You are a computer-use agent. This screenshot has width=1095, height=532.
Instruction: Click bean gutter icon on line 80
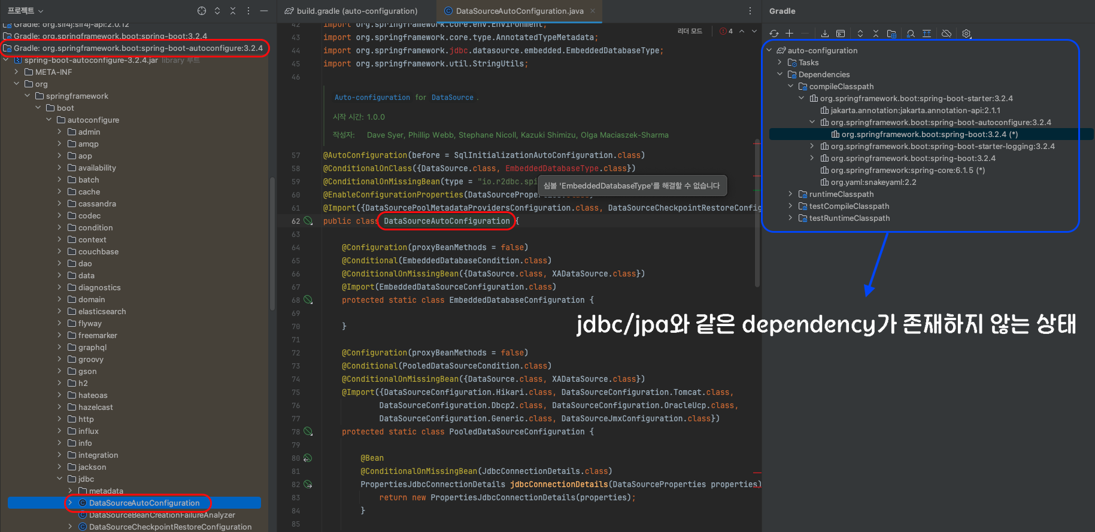[x=308, y=458]
